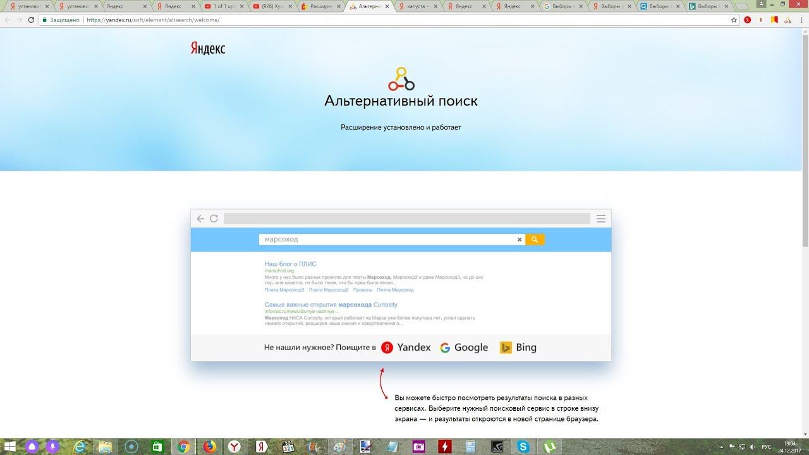
Task: Open File Explorer from the taskbar
Action: click(105, 447)
